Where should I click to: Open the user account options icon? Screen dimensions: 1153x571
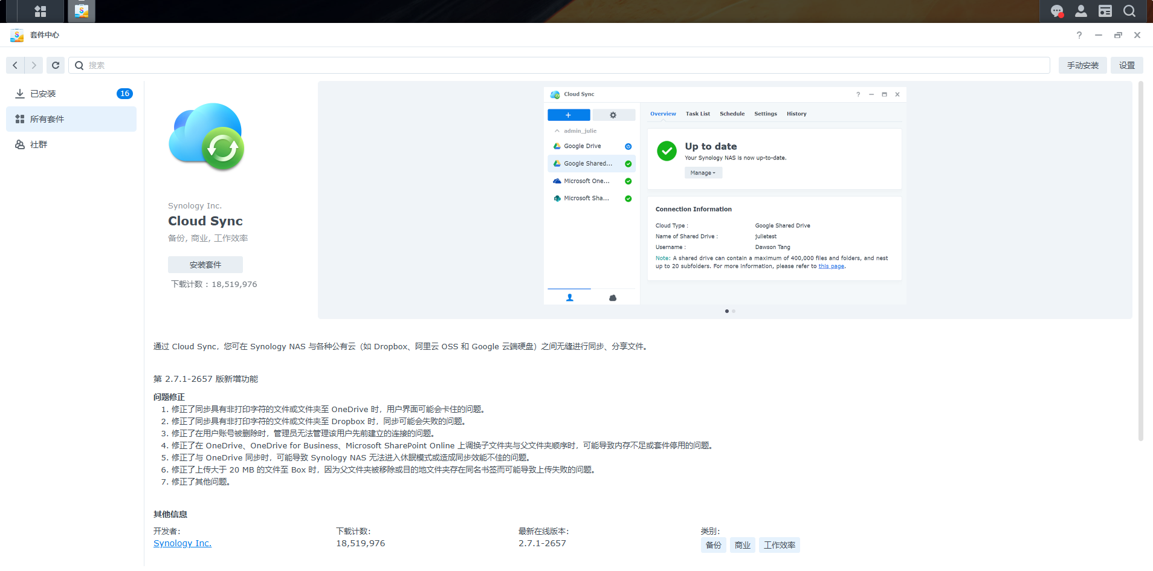point(1081,11)
